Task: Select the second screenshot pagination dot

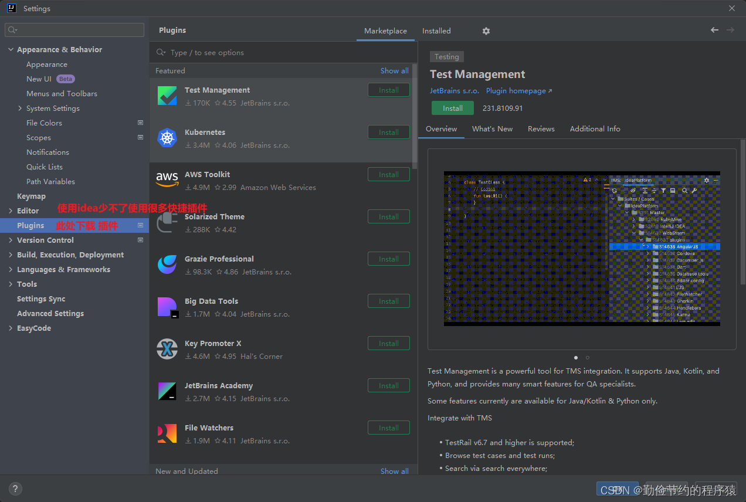Action: 588,357
